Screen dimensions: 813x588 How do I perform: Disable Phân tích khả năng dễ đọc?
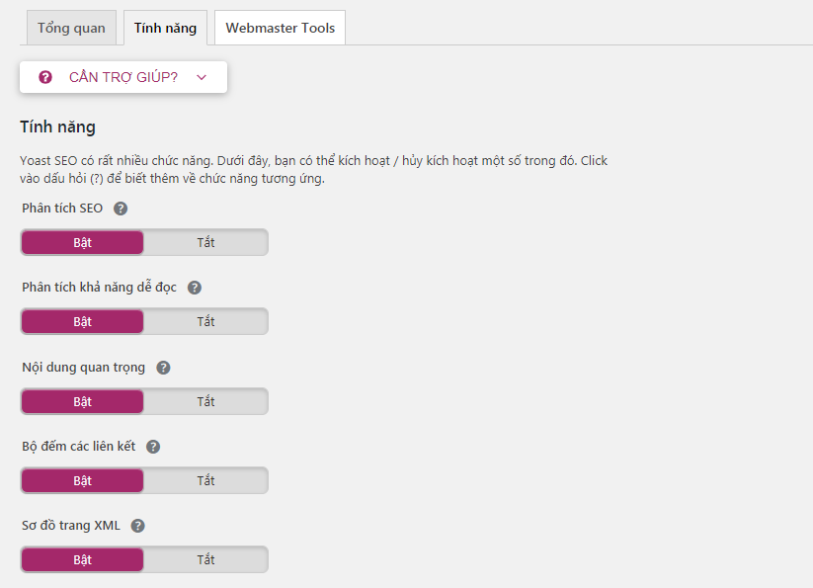tap(205, 321)
